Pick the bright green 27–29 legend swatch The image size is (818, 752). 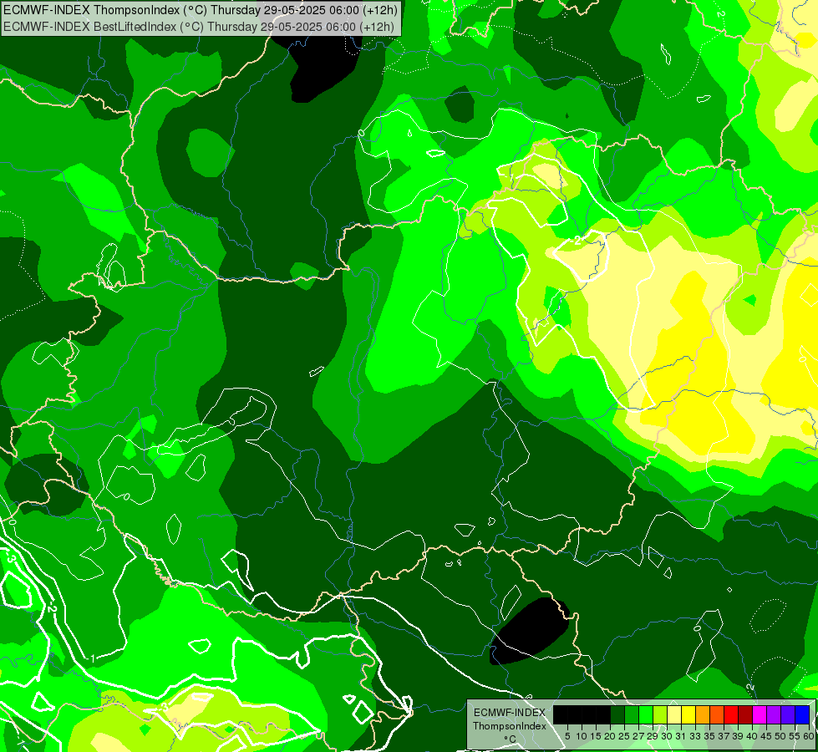[x=646, y=714]
